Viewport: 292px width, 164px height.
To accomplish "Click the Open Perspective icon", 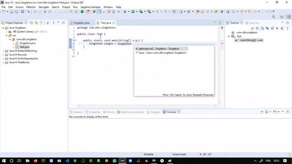I will pyautogui.click(x=282, y=17).
